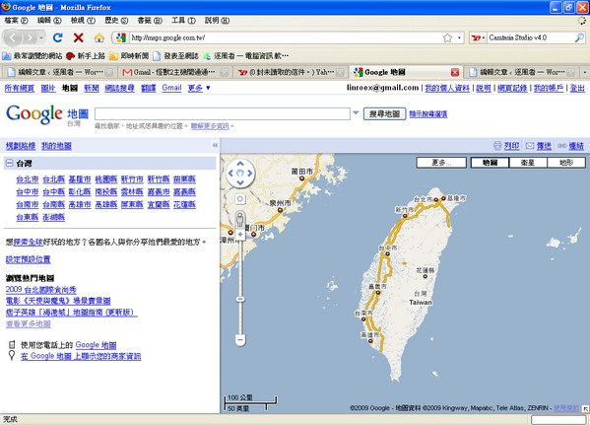Collapse the 台灣 section with the minus box

[x=10, y=163]
